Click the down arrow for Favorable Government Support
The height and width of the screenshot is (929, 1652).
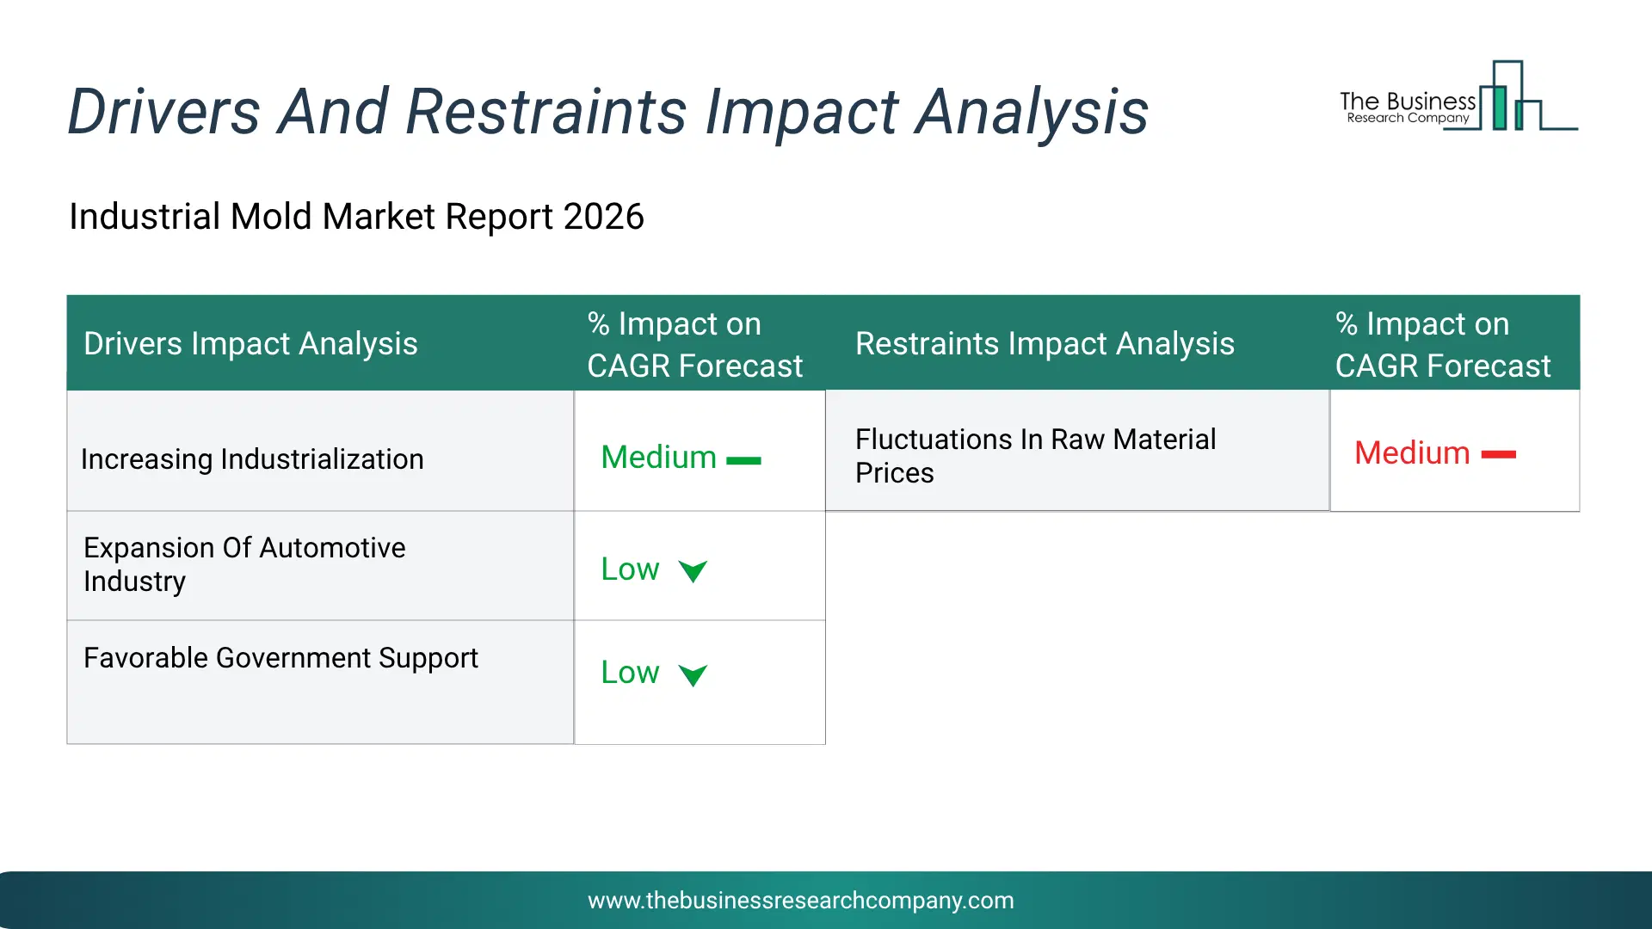[x=693, y=675]
